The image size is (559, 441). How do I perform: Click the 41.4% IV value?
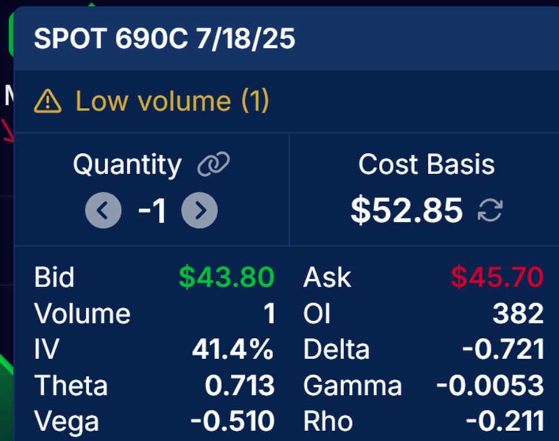pos(233,349)
